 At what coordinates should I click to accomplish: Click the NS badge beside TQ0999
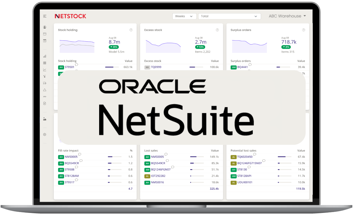point(147,67)
